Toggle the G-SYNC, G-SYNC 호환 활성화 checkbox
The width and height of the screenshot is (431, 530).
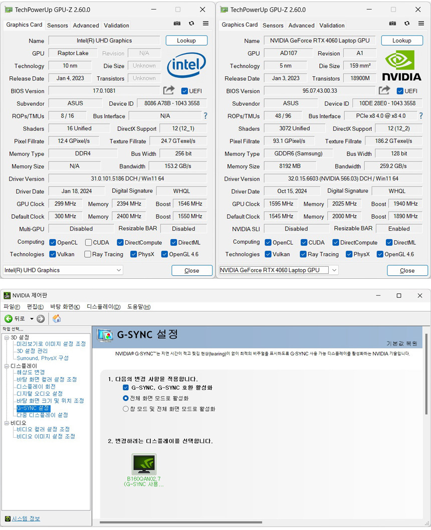pos(126,388)
